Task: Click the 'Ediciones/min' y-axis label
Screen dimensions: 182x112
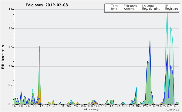Action: (3, 57)
